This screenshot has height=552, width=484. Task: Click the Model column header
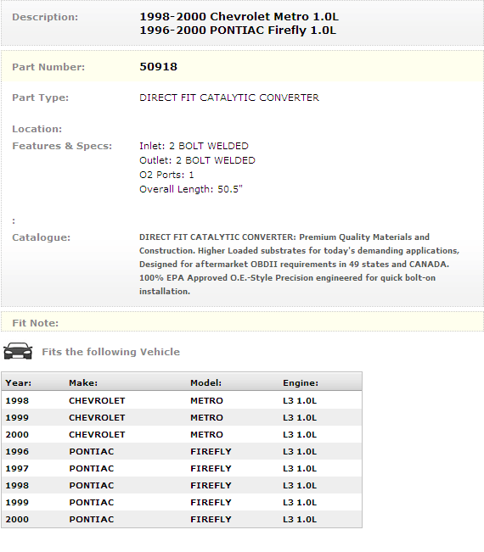click(205, 382)
